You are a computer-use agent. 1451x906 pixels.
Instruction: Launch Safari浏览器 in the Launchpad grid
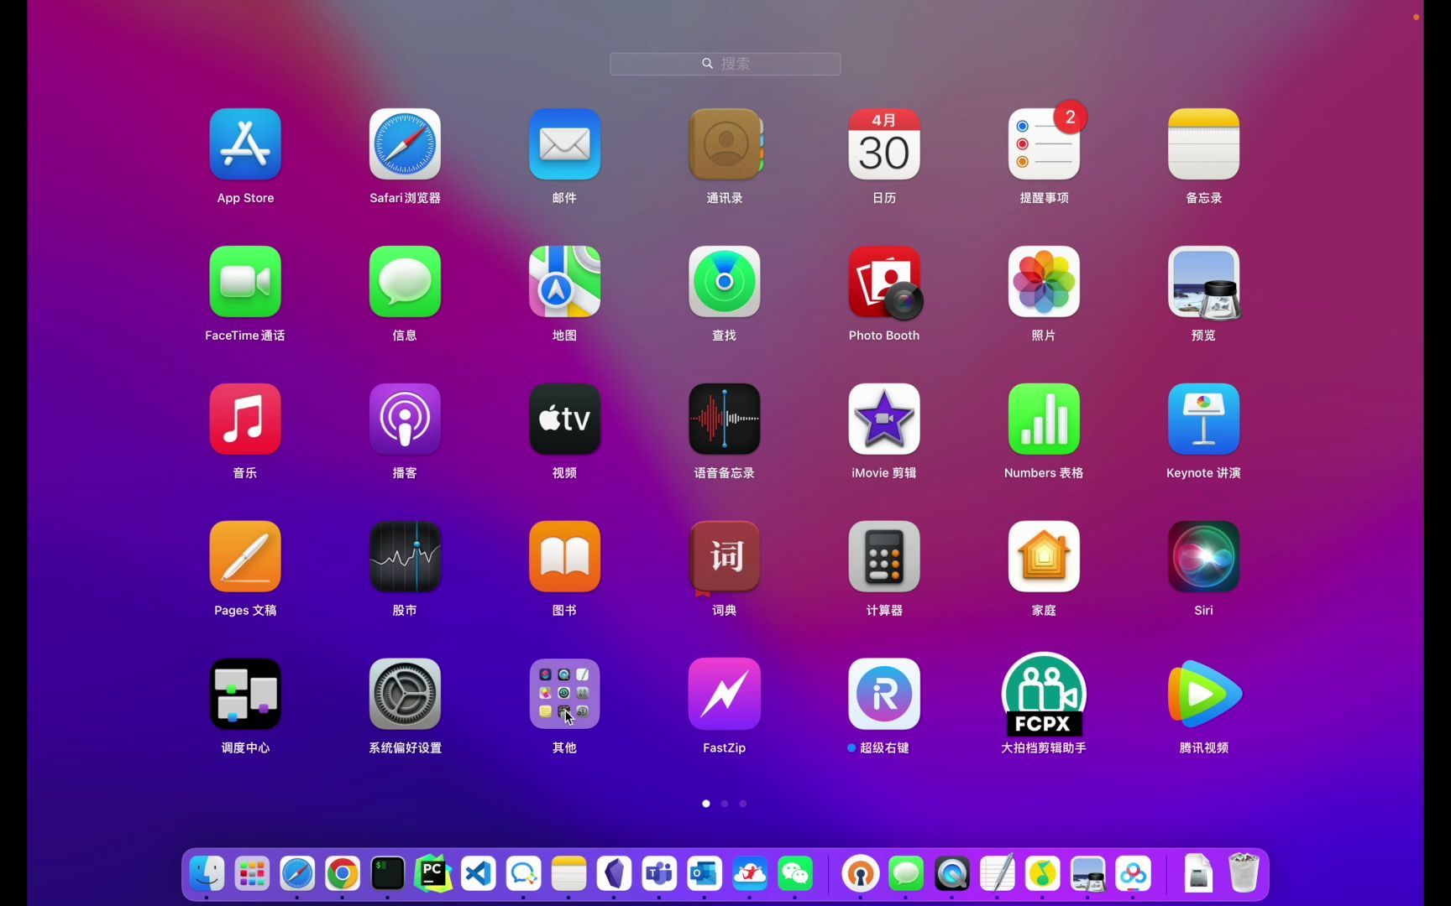pyautogui.click(x=405, y=144)
